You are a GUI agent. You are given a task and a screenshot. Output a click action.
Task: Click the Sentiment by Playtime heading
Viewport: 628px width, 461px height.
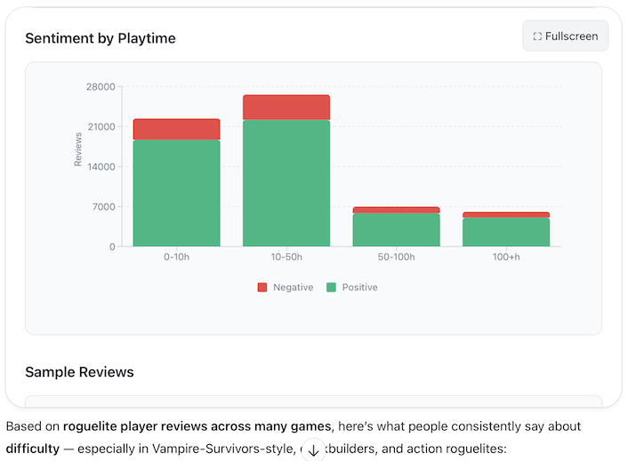(101, 38)
